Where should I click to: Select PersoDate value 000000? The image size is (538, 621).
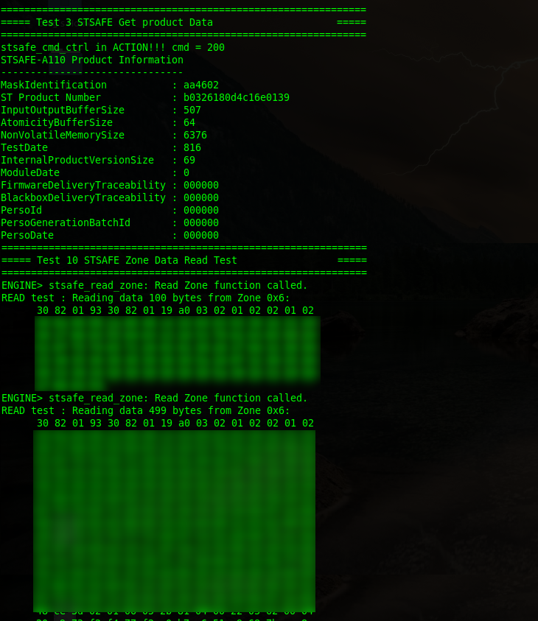click(x=201, y=236)
